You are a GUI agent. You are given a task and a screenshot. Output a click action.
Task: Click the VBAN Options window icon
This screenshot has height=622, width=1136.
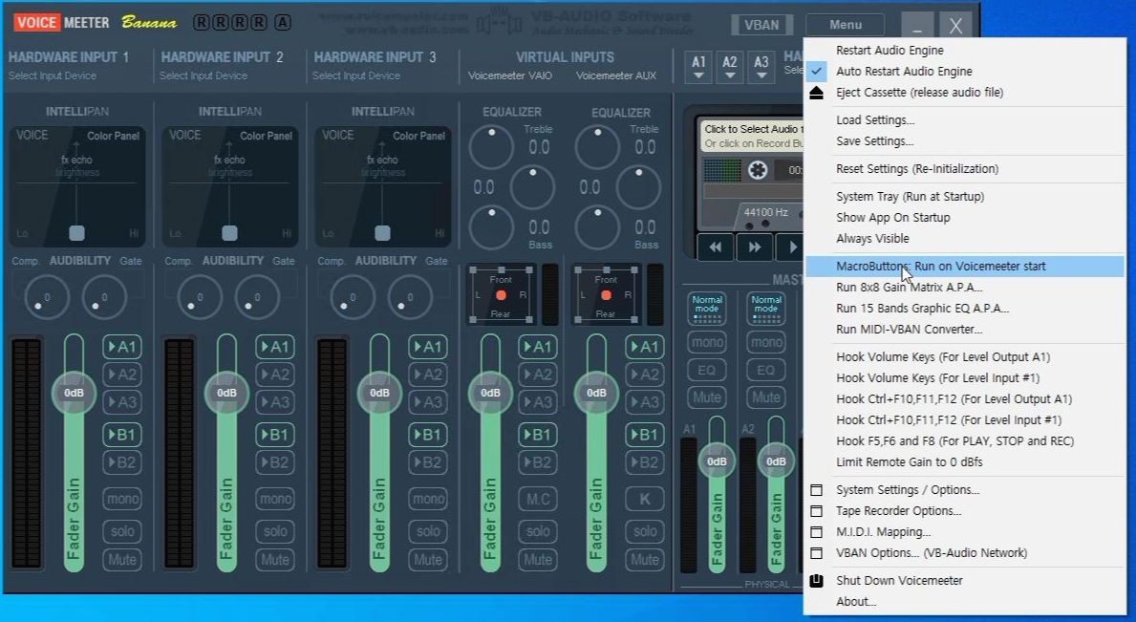point(817,553)
